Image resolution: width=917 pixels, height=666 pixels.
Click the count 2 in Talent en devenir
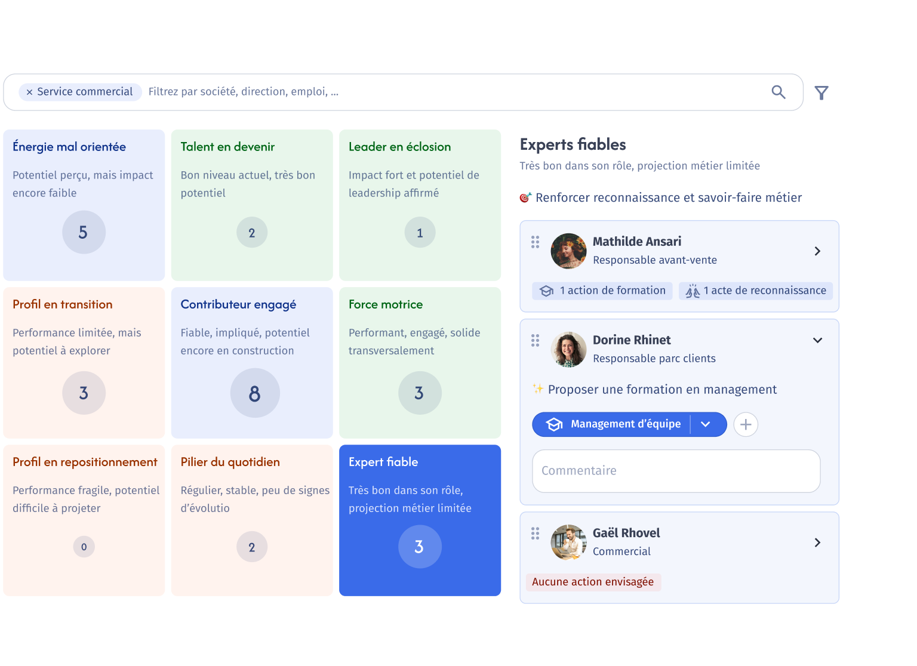click(252, 232)
